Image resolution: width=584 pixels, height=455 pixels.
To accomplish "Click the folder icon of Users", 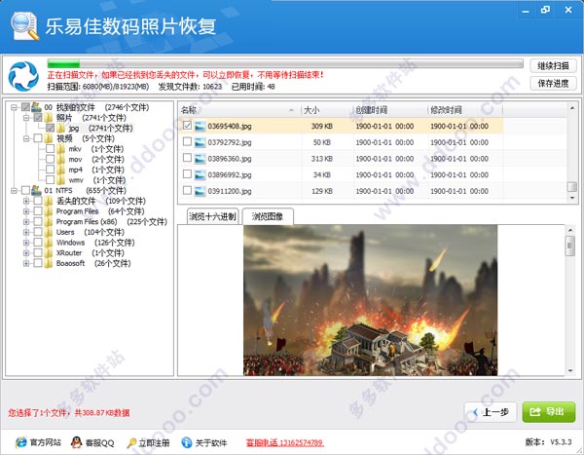I will (x=49, y=232).
